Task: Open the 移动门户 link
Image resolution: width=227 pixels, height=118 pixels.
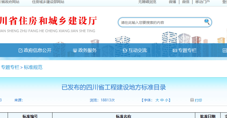Action: 203,2
